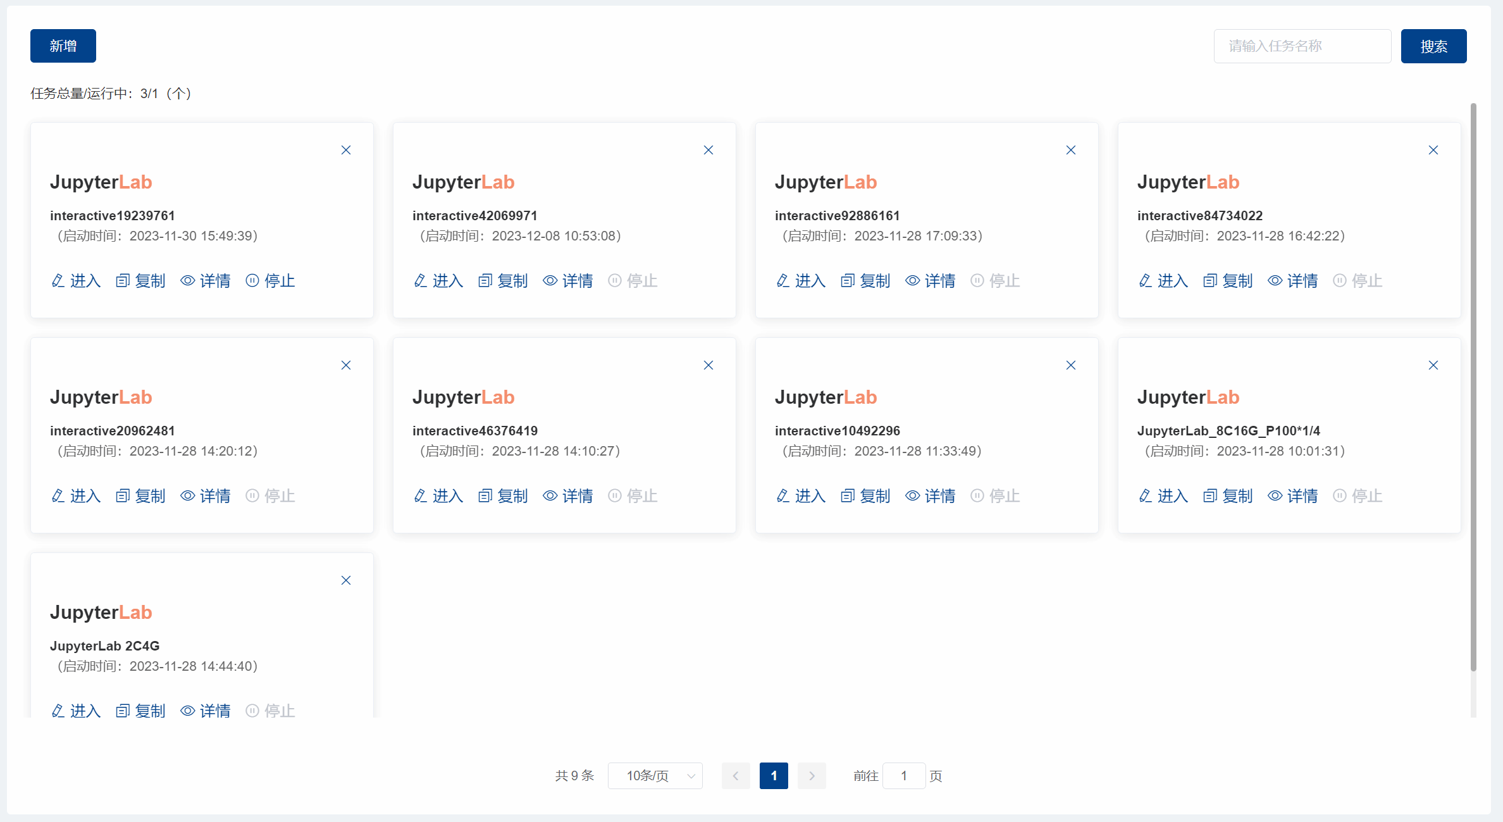The height and width of the screenshot is (822, 1503).
Task: Click the pencil enter icon on interactive19239761
Action: [58, 280]
